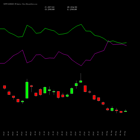The height and width of the screenshot is (140, 140).
Task: Select the high value H: 314.95
Action: (x=72, y=7)
